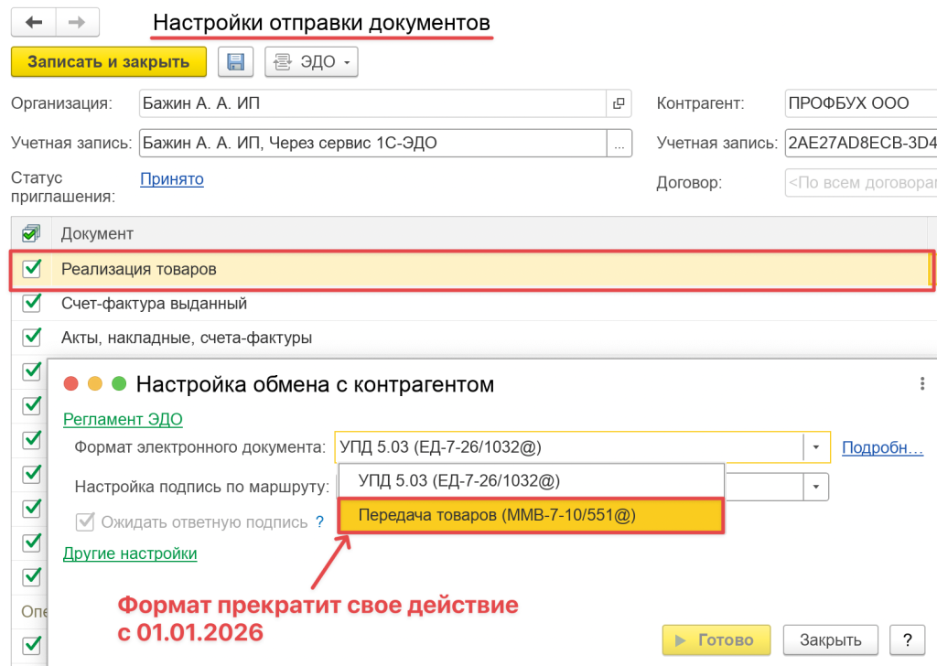
Task: Uncheck the Реализация товаров checkbox
Action: [32, 269]
